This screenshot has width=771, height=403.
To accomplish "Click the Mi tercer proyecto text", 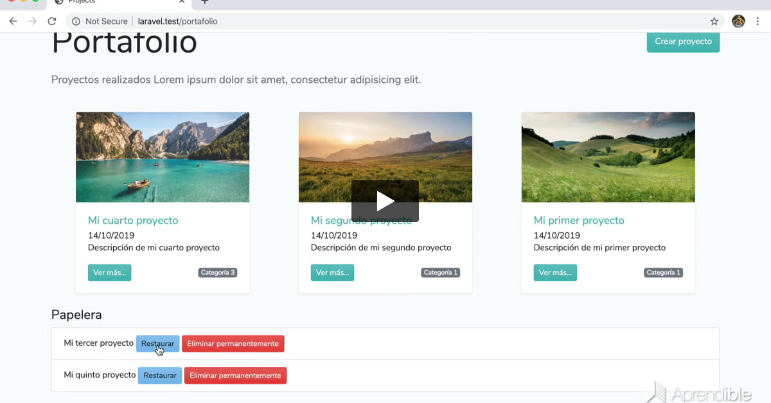I will point(98,343).
